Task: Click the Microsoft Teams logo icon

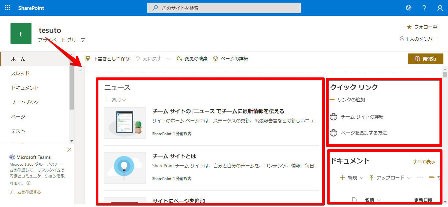Action: (x=12, y=157)
